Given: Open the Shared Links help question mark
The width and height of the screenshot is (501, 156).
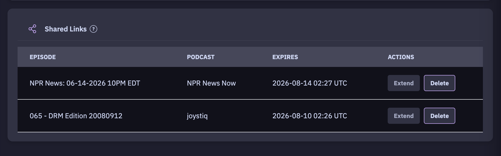Looking at the screenshot, I should (93, 29).
